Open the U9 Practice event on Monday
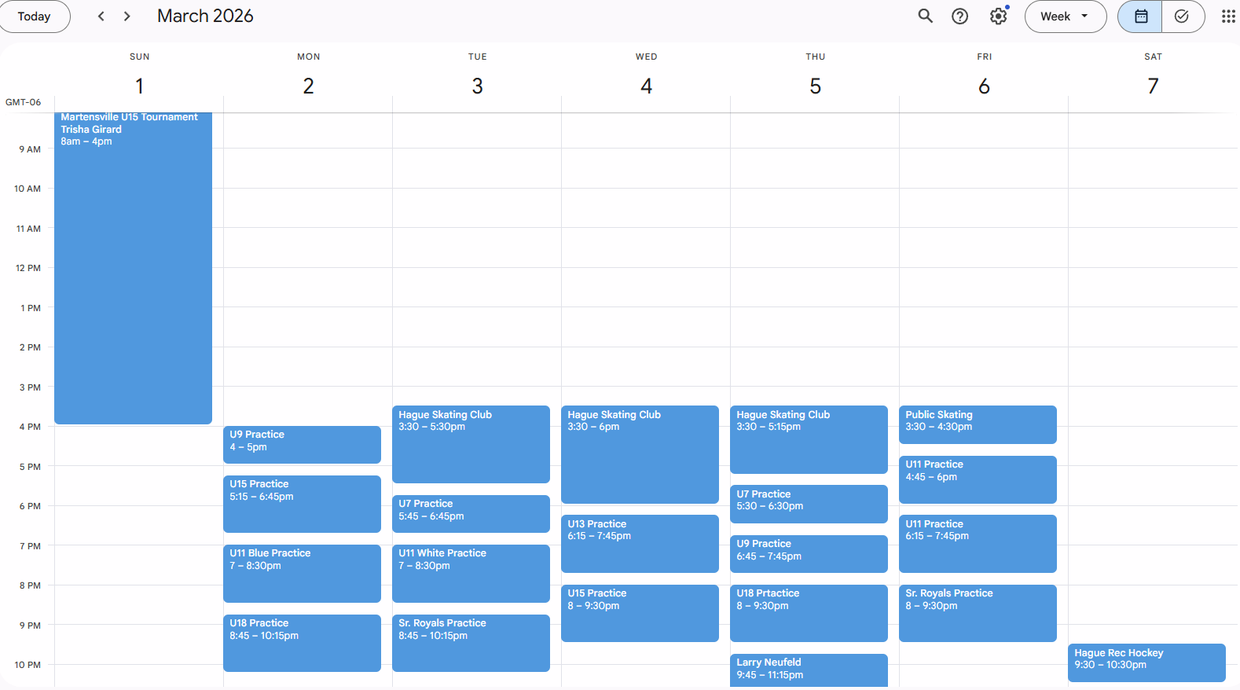Screen dimensions: 1240x690 302,444
